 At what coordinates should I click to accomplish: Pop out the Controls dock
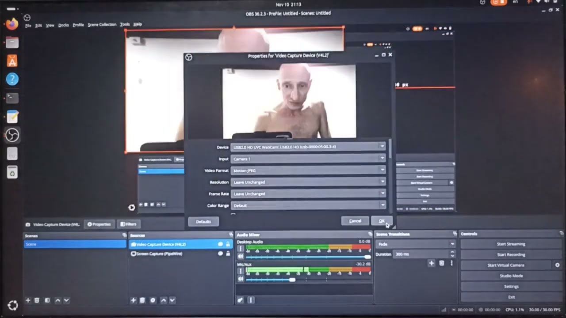[x=562, y=233]
